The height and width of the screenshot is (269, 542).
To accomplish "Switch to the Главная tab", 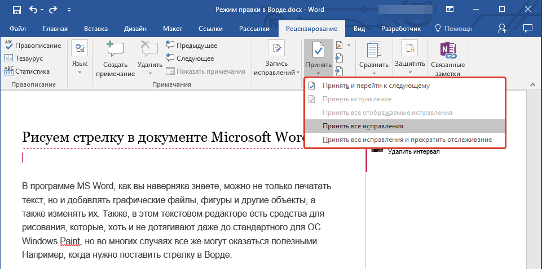I will [x=55, y=29].
